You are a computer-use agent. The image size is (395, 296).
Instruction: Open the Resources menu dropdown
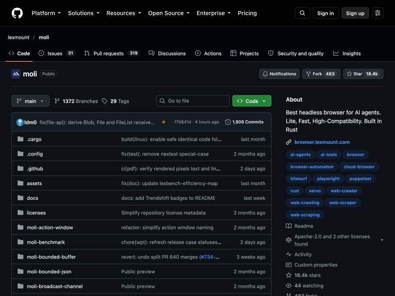[124, 13]
